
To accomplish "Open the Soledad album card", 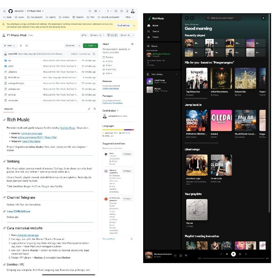I will pos(221,124).
